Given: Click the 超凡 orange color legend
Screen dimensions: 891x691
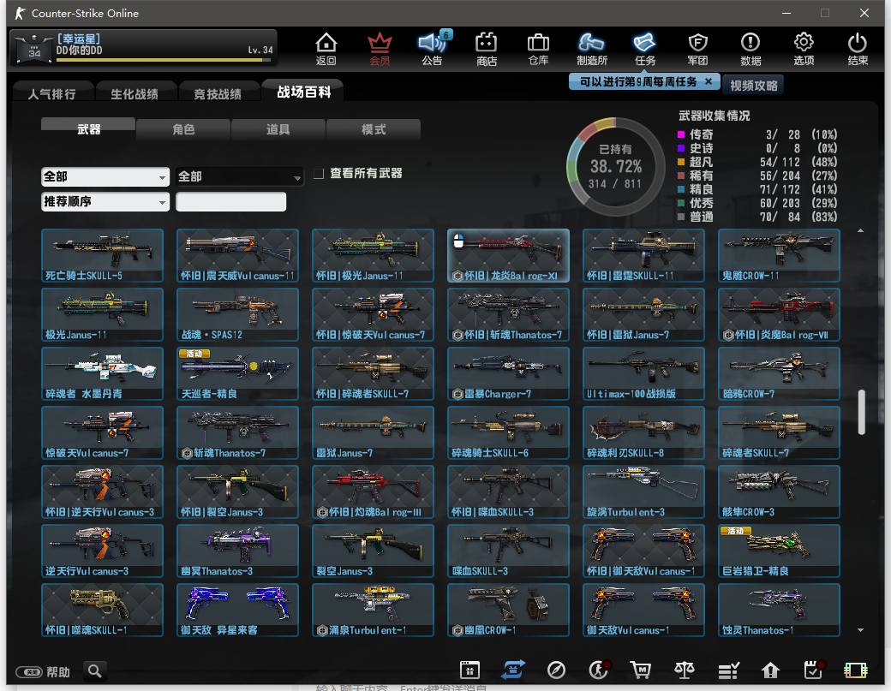Looking at the screenshot, I should pos(681,162).
